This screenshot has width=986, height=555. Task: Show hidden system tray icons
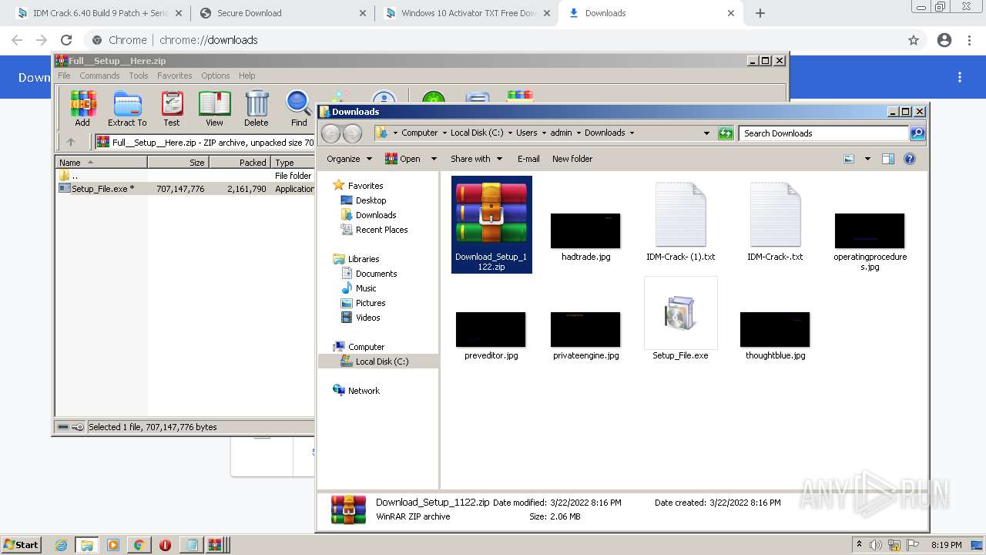click(859, 545)
